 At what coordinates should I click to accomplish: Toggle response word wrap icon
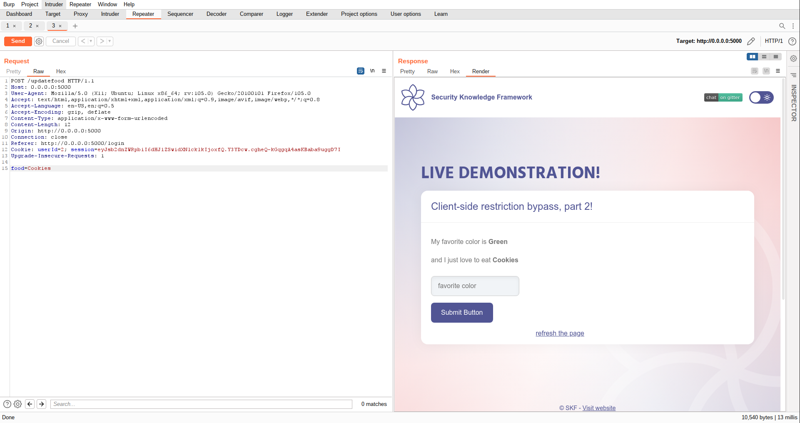point(755,71)
